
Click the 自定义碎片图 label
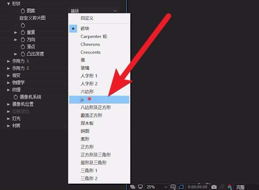point(32,18)
